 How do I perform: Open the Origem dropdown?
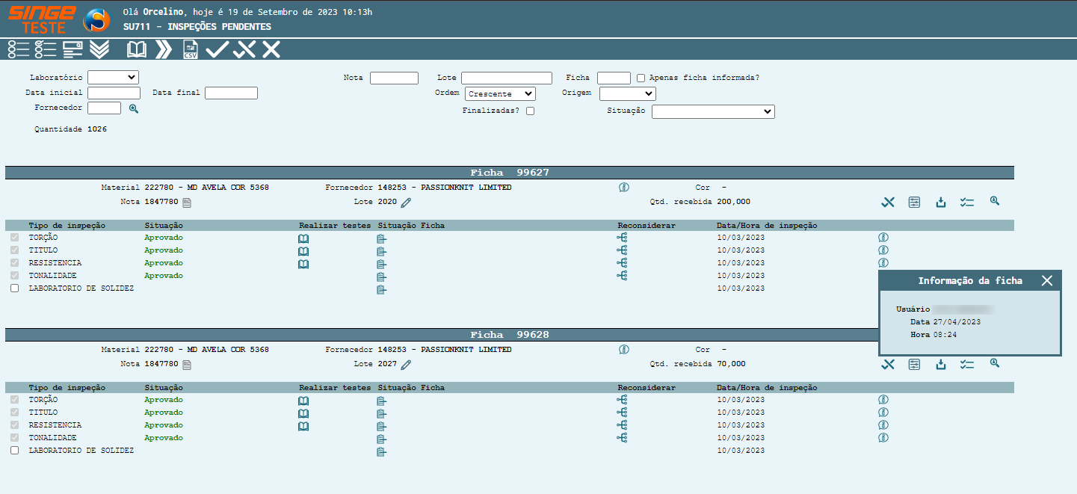[x=627, y=93]
